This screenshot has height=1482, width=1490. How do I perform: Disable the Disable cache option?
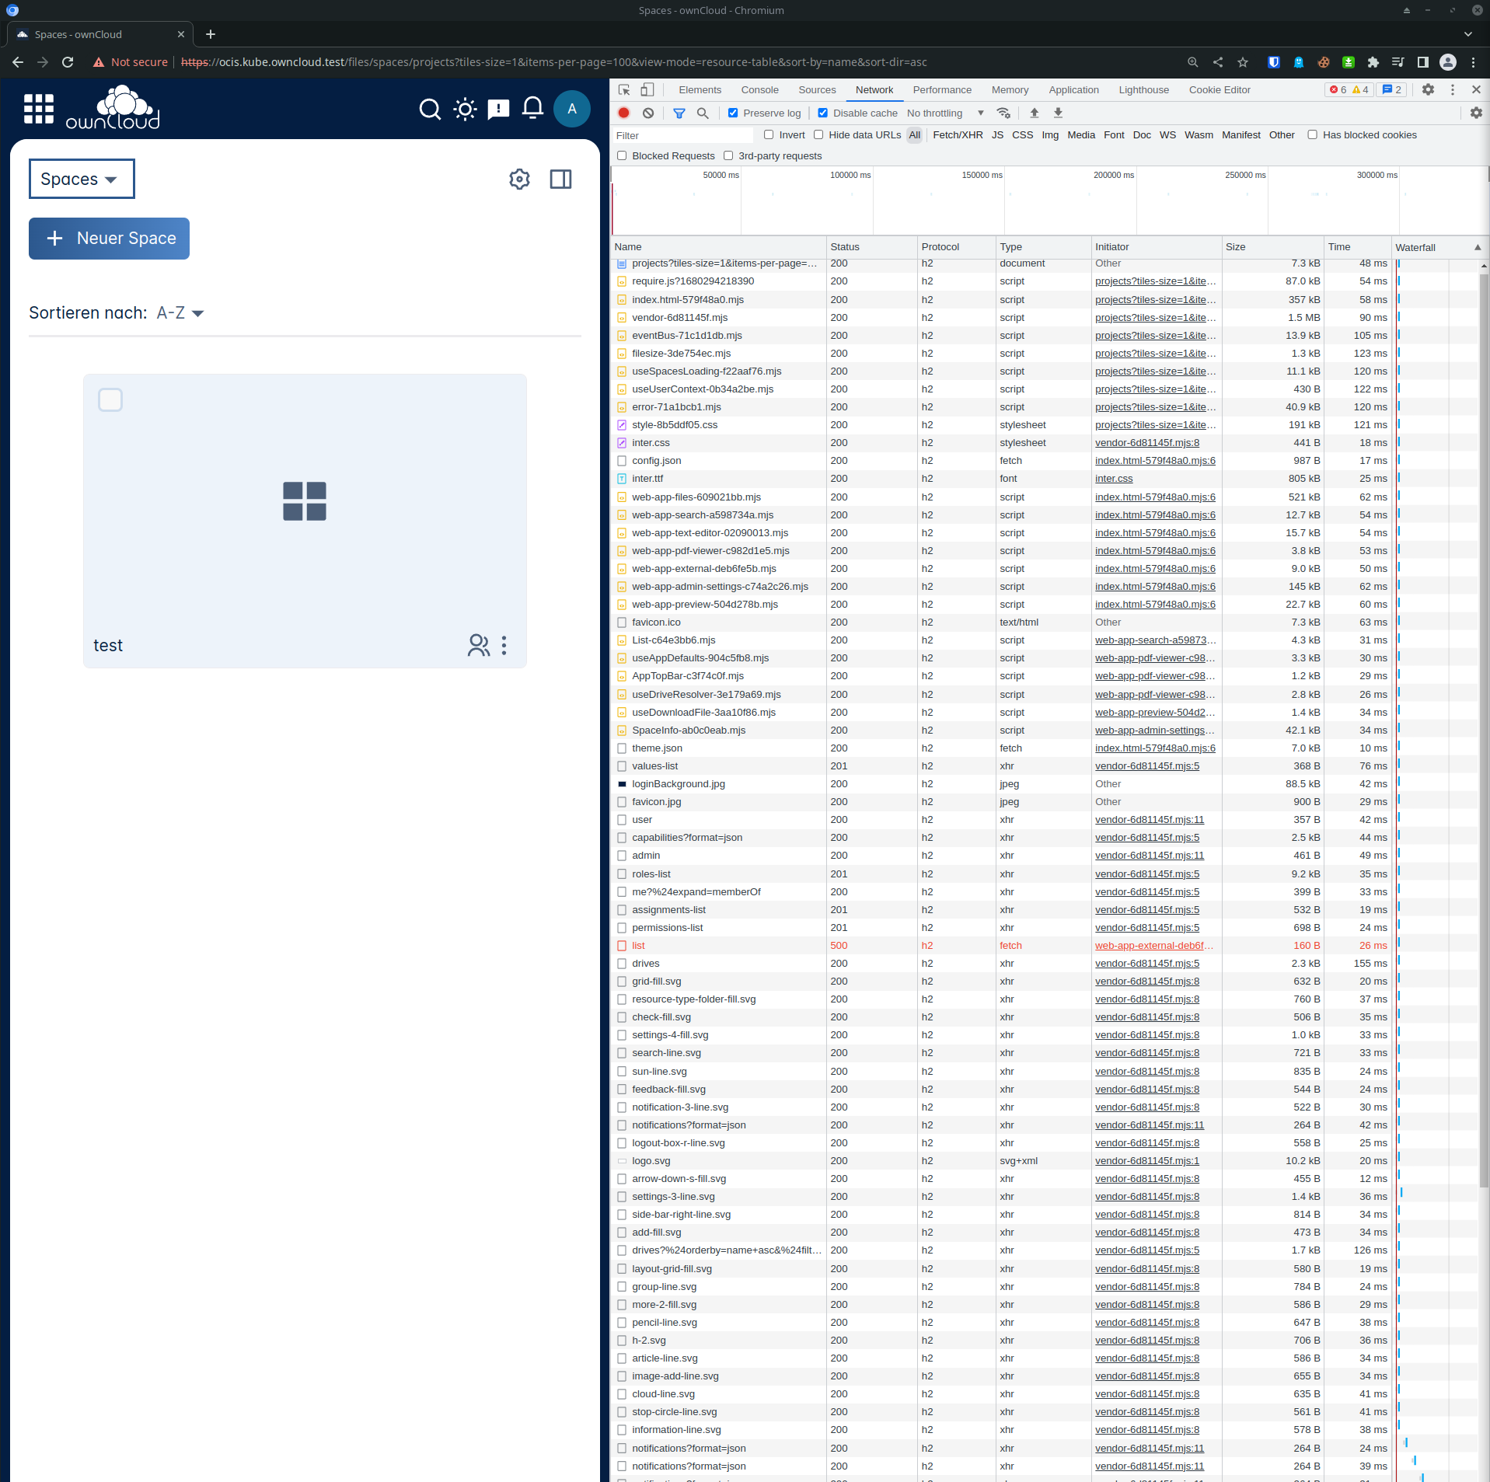[x=824, y=113]
